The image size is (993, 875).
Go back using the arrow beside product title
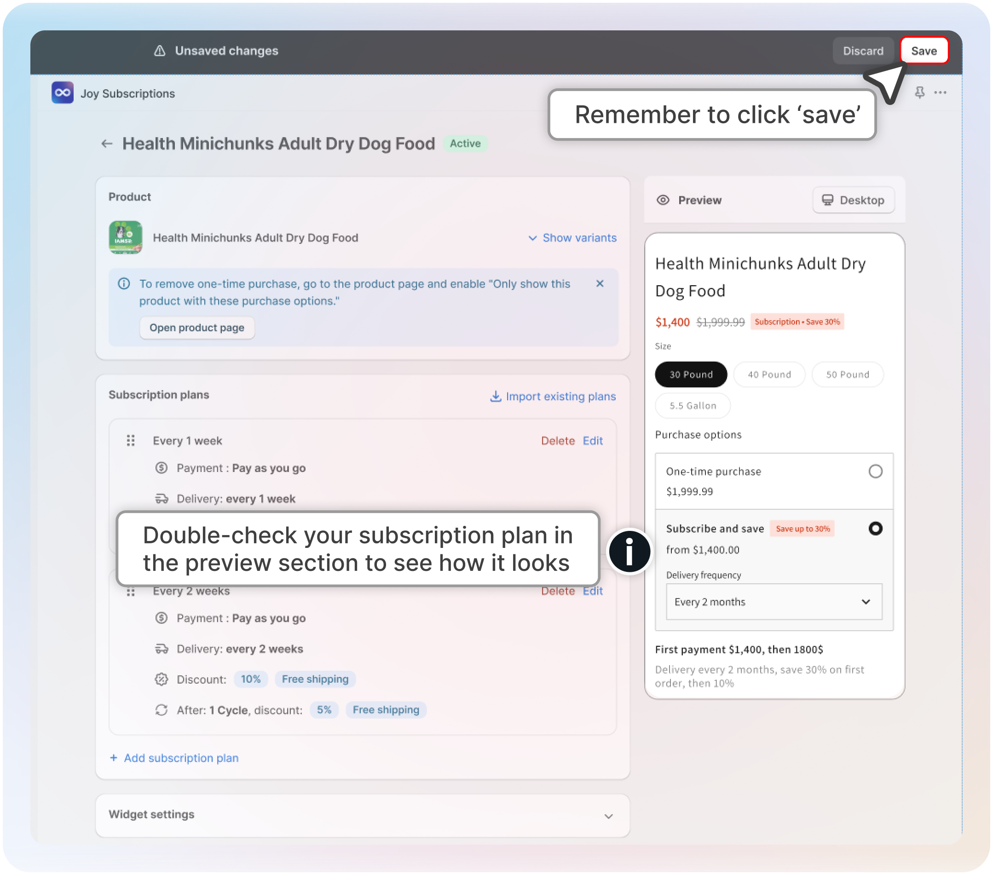click(107, 144)
